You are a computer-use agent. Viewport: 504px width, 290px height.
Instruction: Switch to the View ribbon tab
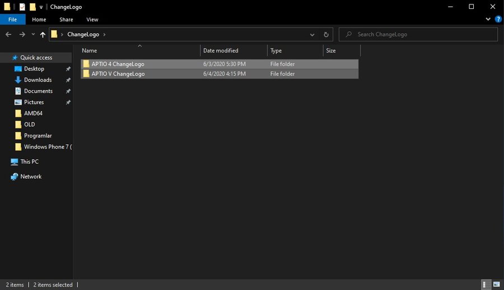92,20
